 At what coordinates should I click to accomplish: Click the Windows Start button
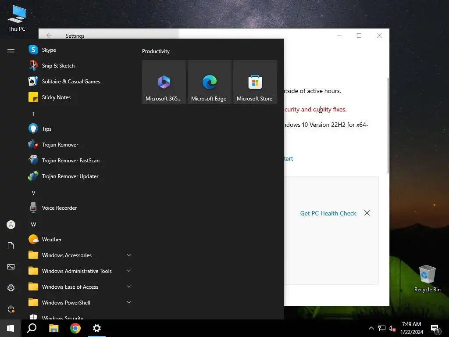(11, 328)
